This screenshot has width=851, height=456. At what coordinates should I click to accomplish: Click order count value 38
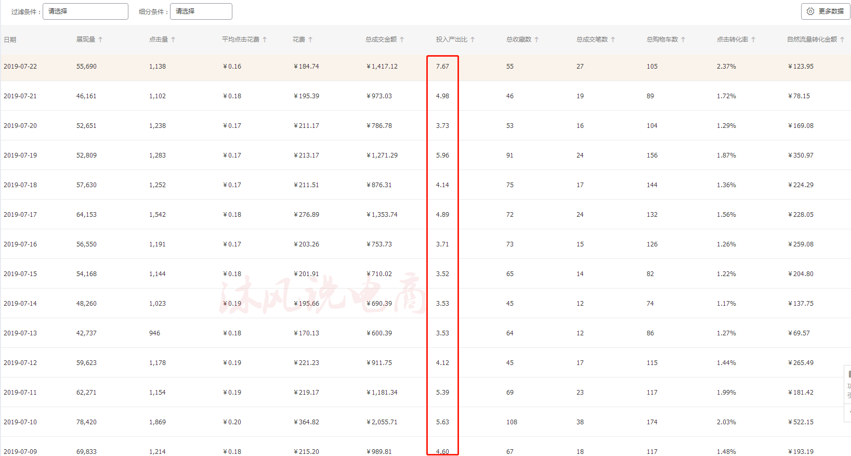[580, 422]
